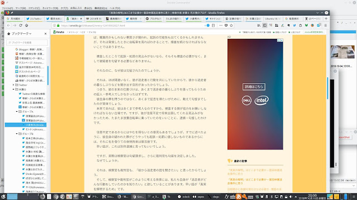Click the xclock taskbar entry
Viewport: 357px width, 200px height.
click(x=184, y=197)
